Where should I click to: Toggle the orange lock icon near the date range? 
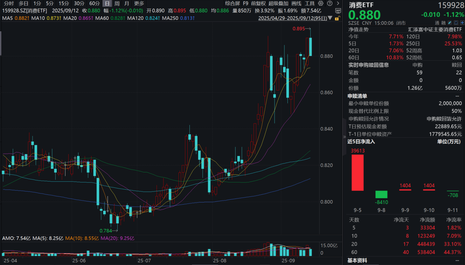click(x=338, y=18)
